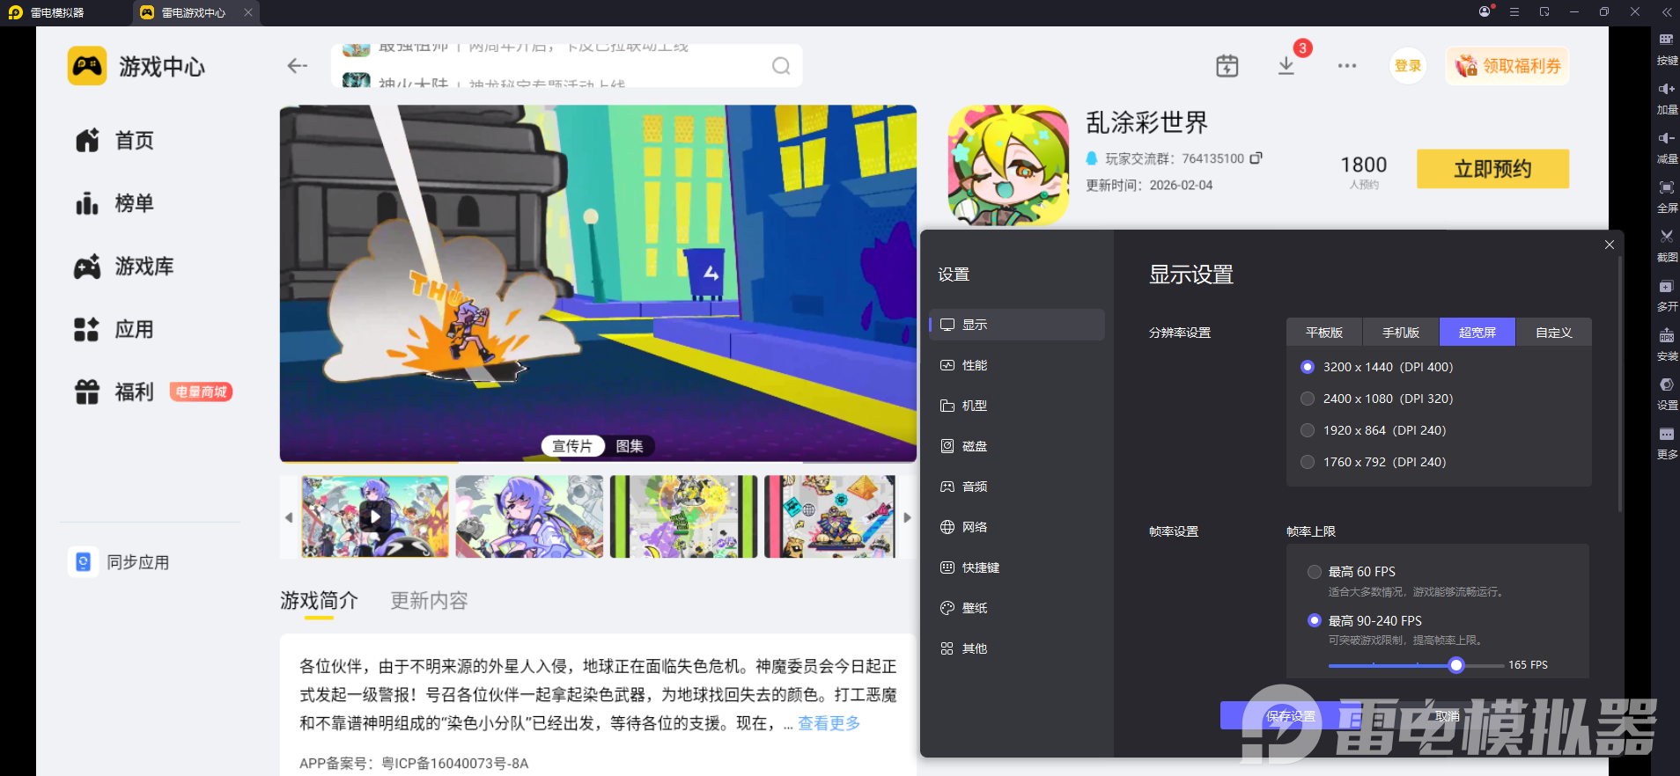
Task: Click the magnifier search icon
Action: pyautogui.click(x=781, y=66)
